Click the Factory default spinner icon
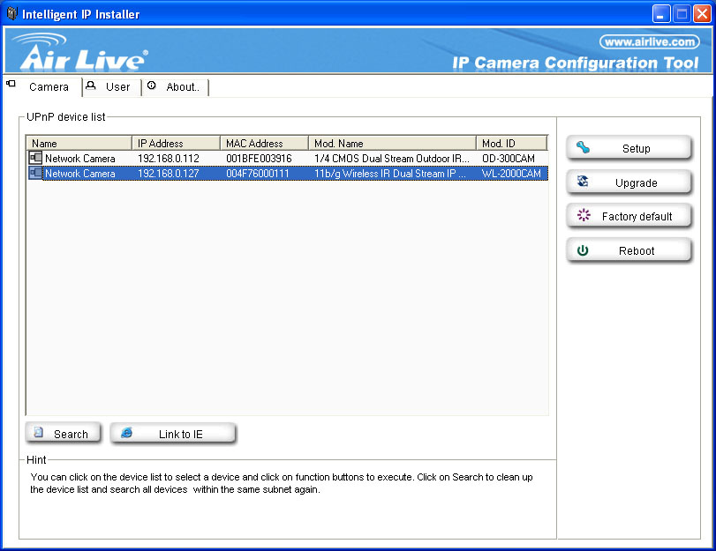The width and height of the screenshot is (716, 551). click(x=583, y=216)
